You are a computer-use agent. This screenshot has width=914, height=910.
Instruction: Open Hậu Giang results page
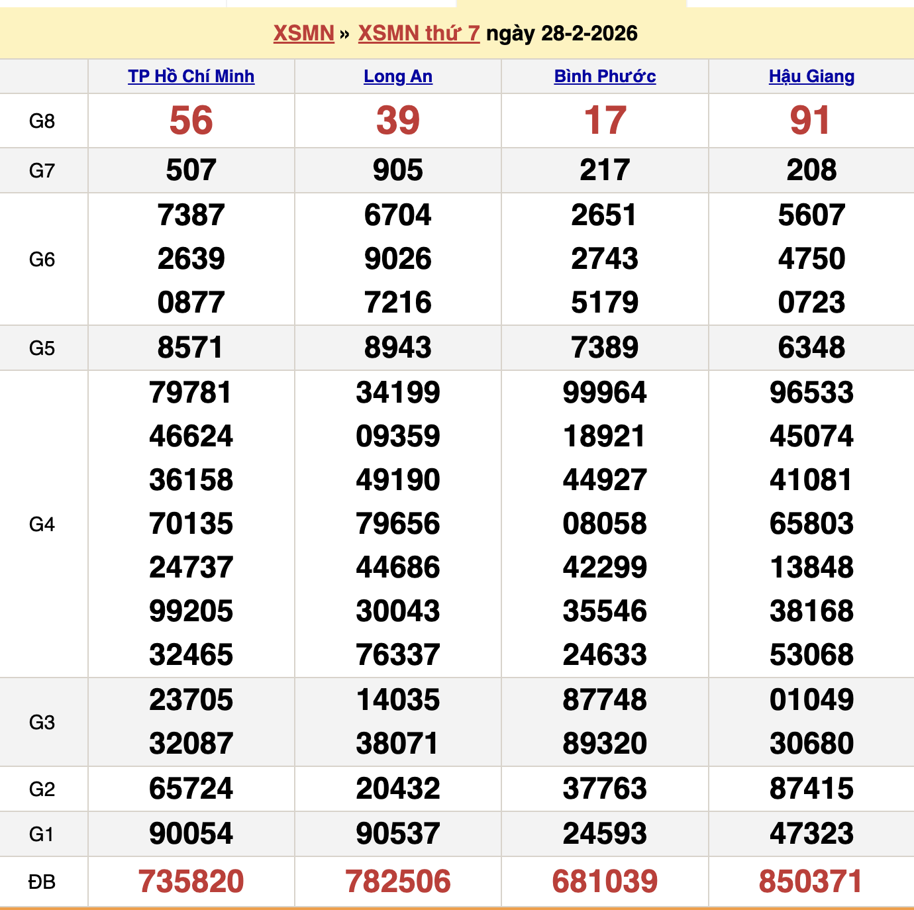point(809,76)
